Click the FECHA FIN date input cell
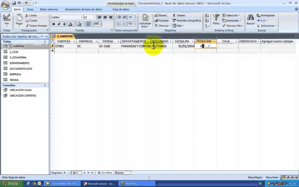 [206, 46]
